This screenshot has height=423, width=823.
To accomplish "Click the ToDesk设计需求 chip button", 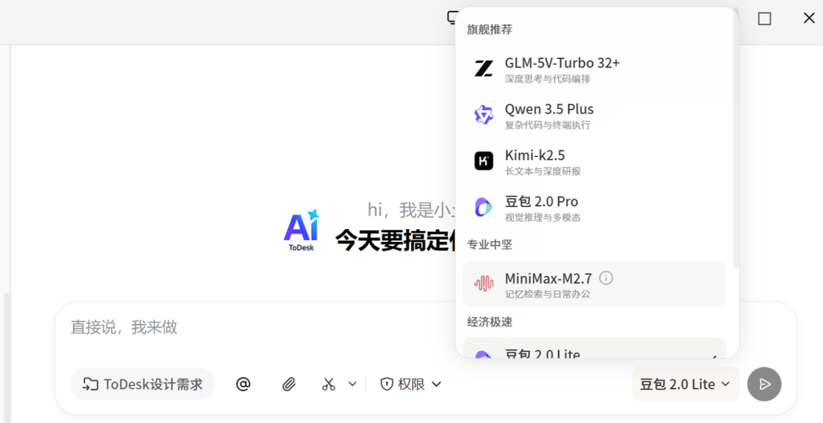I will pyautogui.click(x=142, y=384).
